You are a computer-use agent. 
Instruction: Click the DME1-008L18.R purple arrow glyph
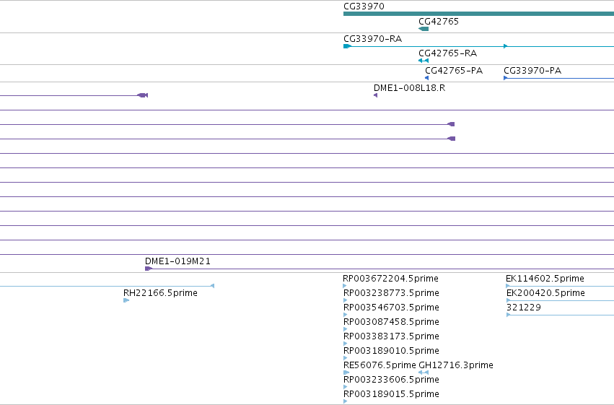click(375, 95)
